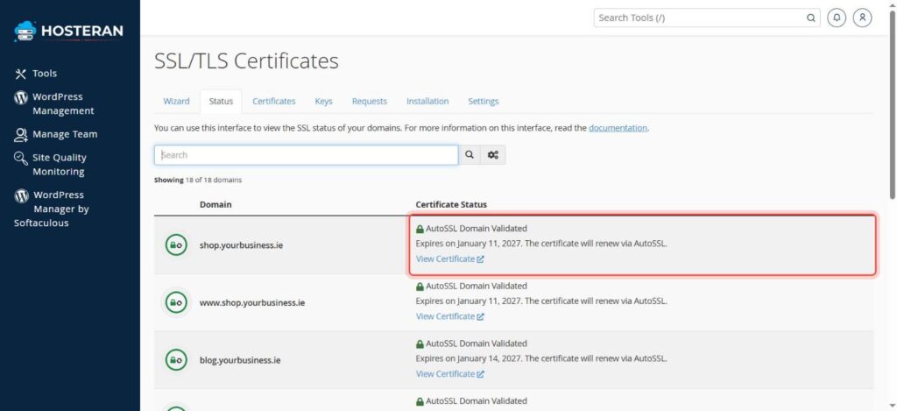Screen dimensions: 897x411
Task: View Certificate for shop.yourbusiness.ie
Action: (449, 259)
